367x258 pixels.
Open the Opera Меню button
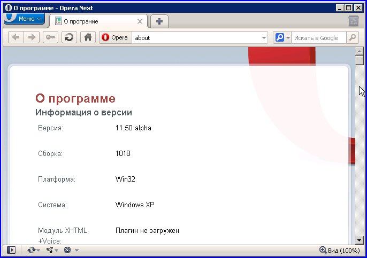coord(25,19)
